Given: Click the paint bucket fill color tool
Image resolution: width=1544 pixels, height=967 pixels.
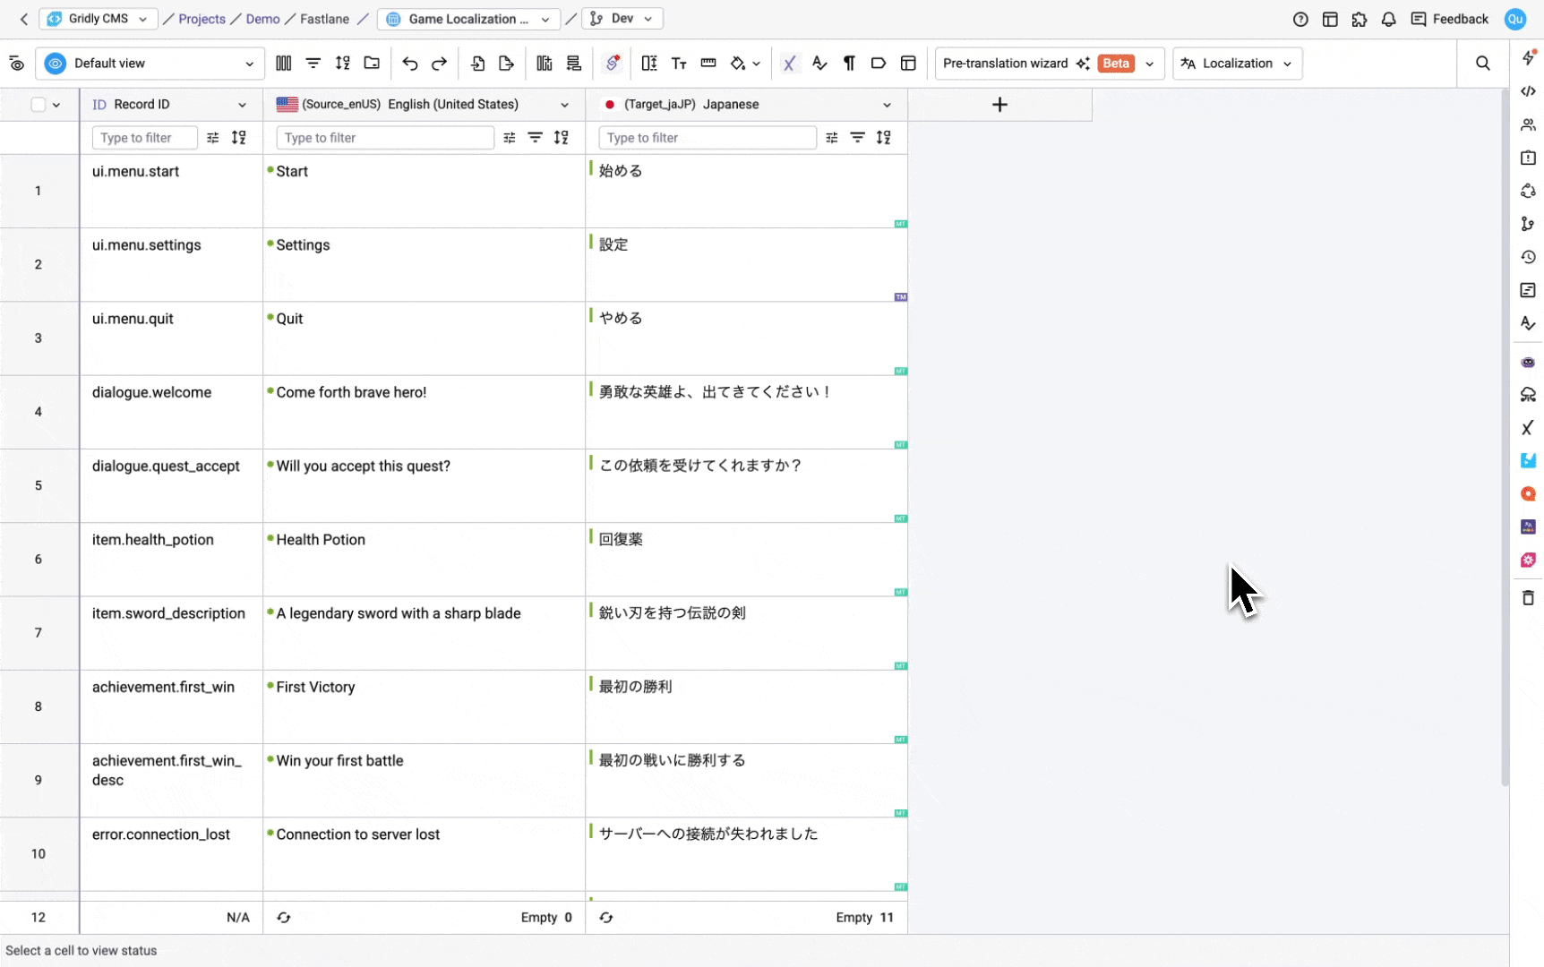Looking at the screenshot, I should coord(738,64).
